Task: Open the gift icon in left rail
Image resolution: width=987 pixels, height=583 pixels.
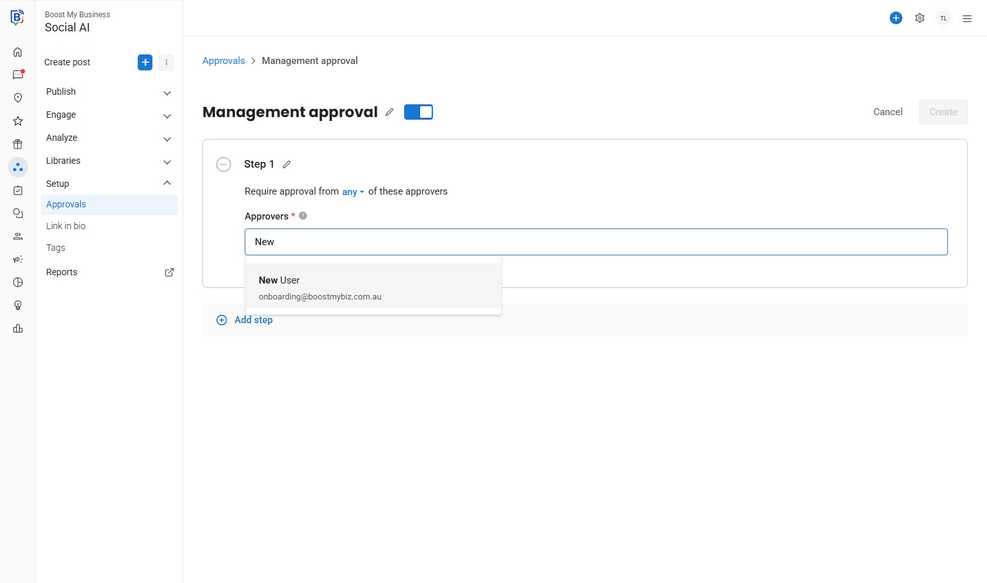Action: click(x=18, y=144)
